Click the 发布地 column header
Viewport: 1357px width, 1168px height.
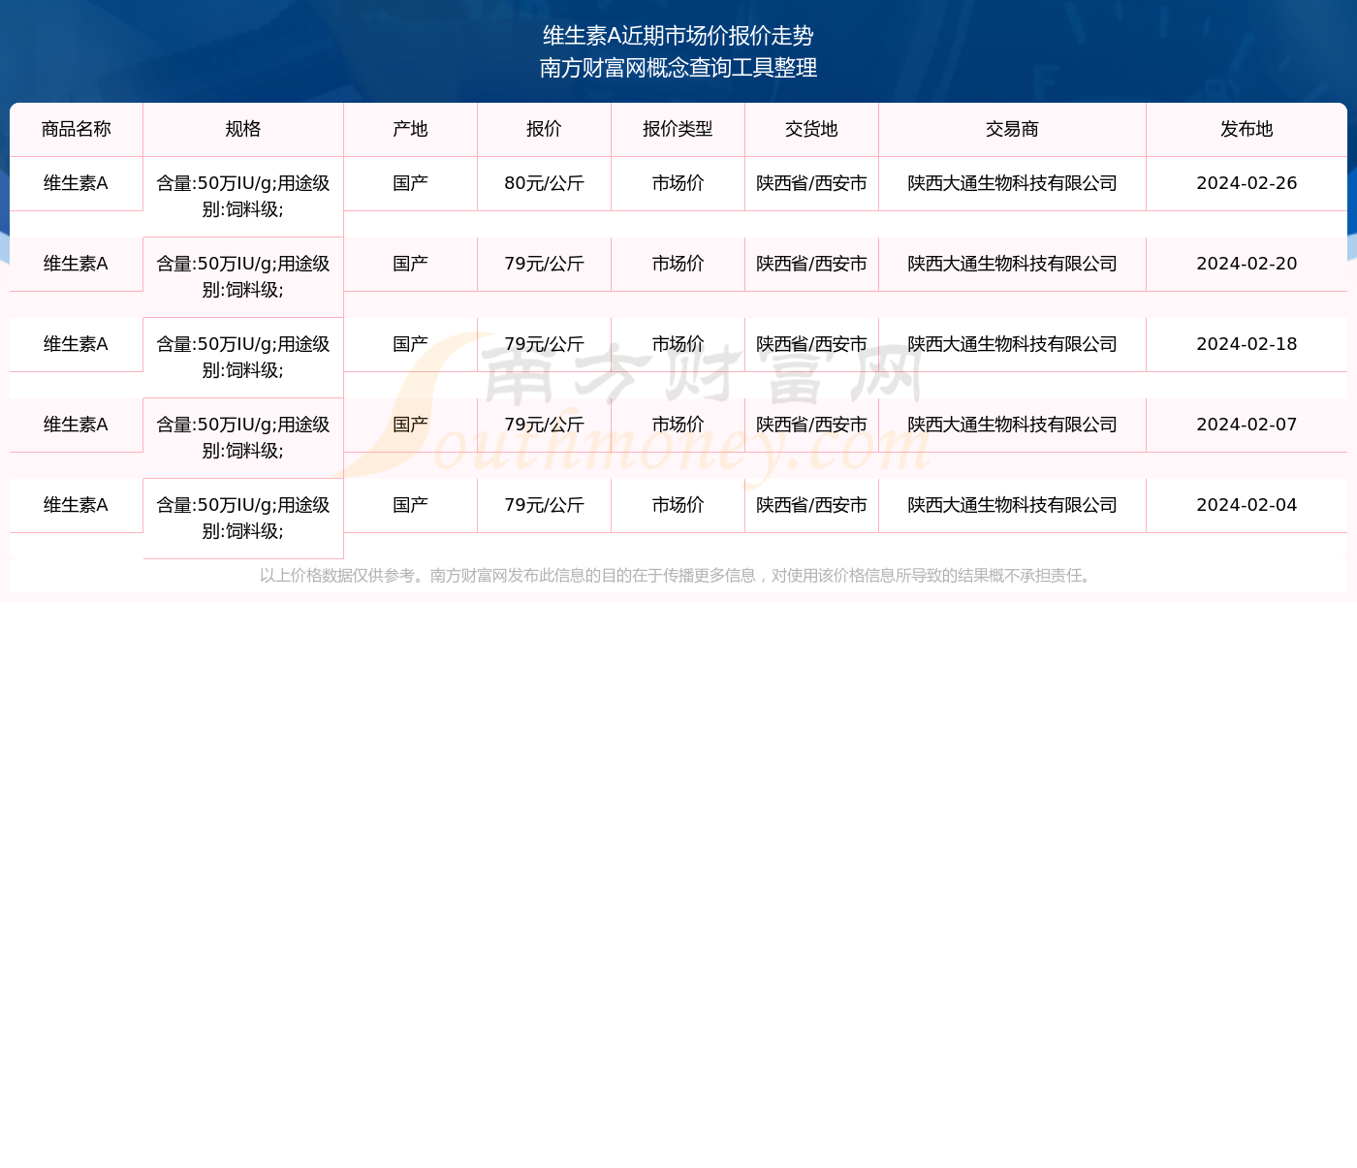(1247, 129)
